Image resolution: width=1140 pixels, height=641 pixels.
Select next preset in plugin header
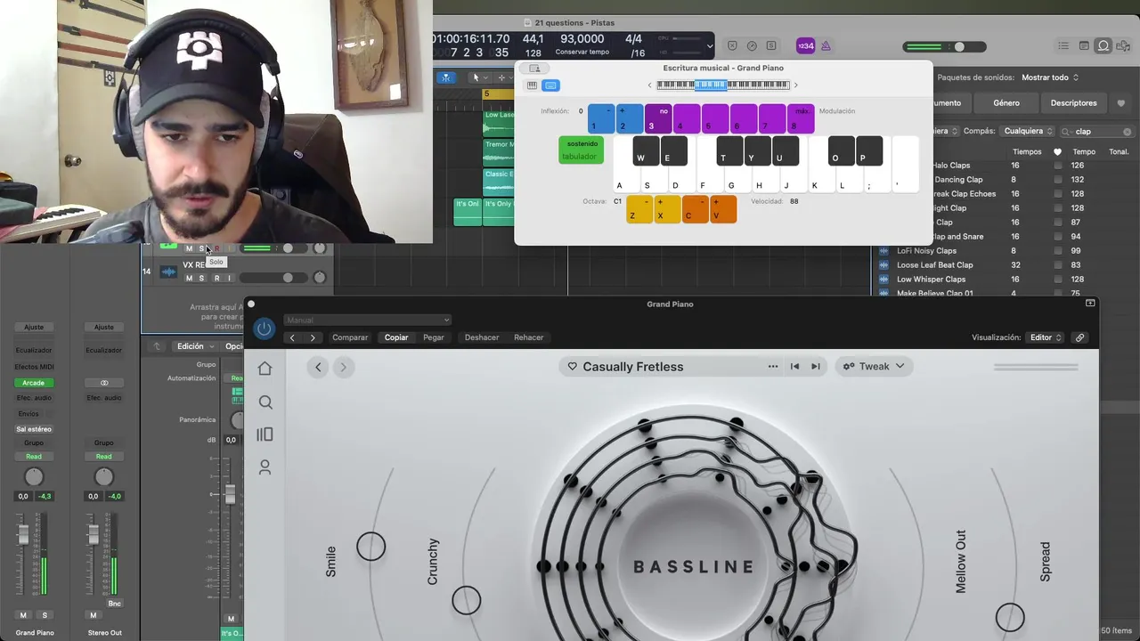tap(312, 337)
